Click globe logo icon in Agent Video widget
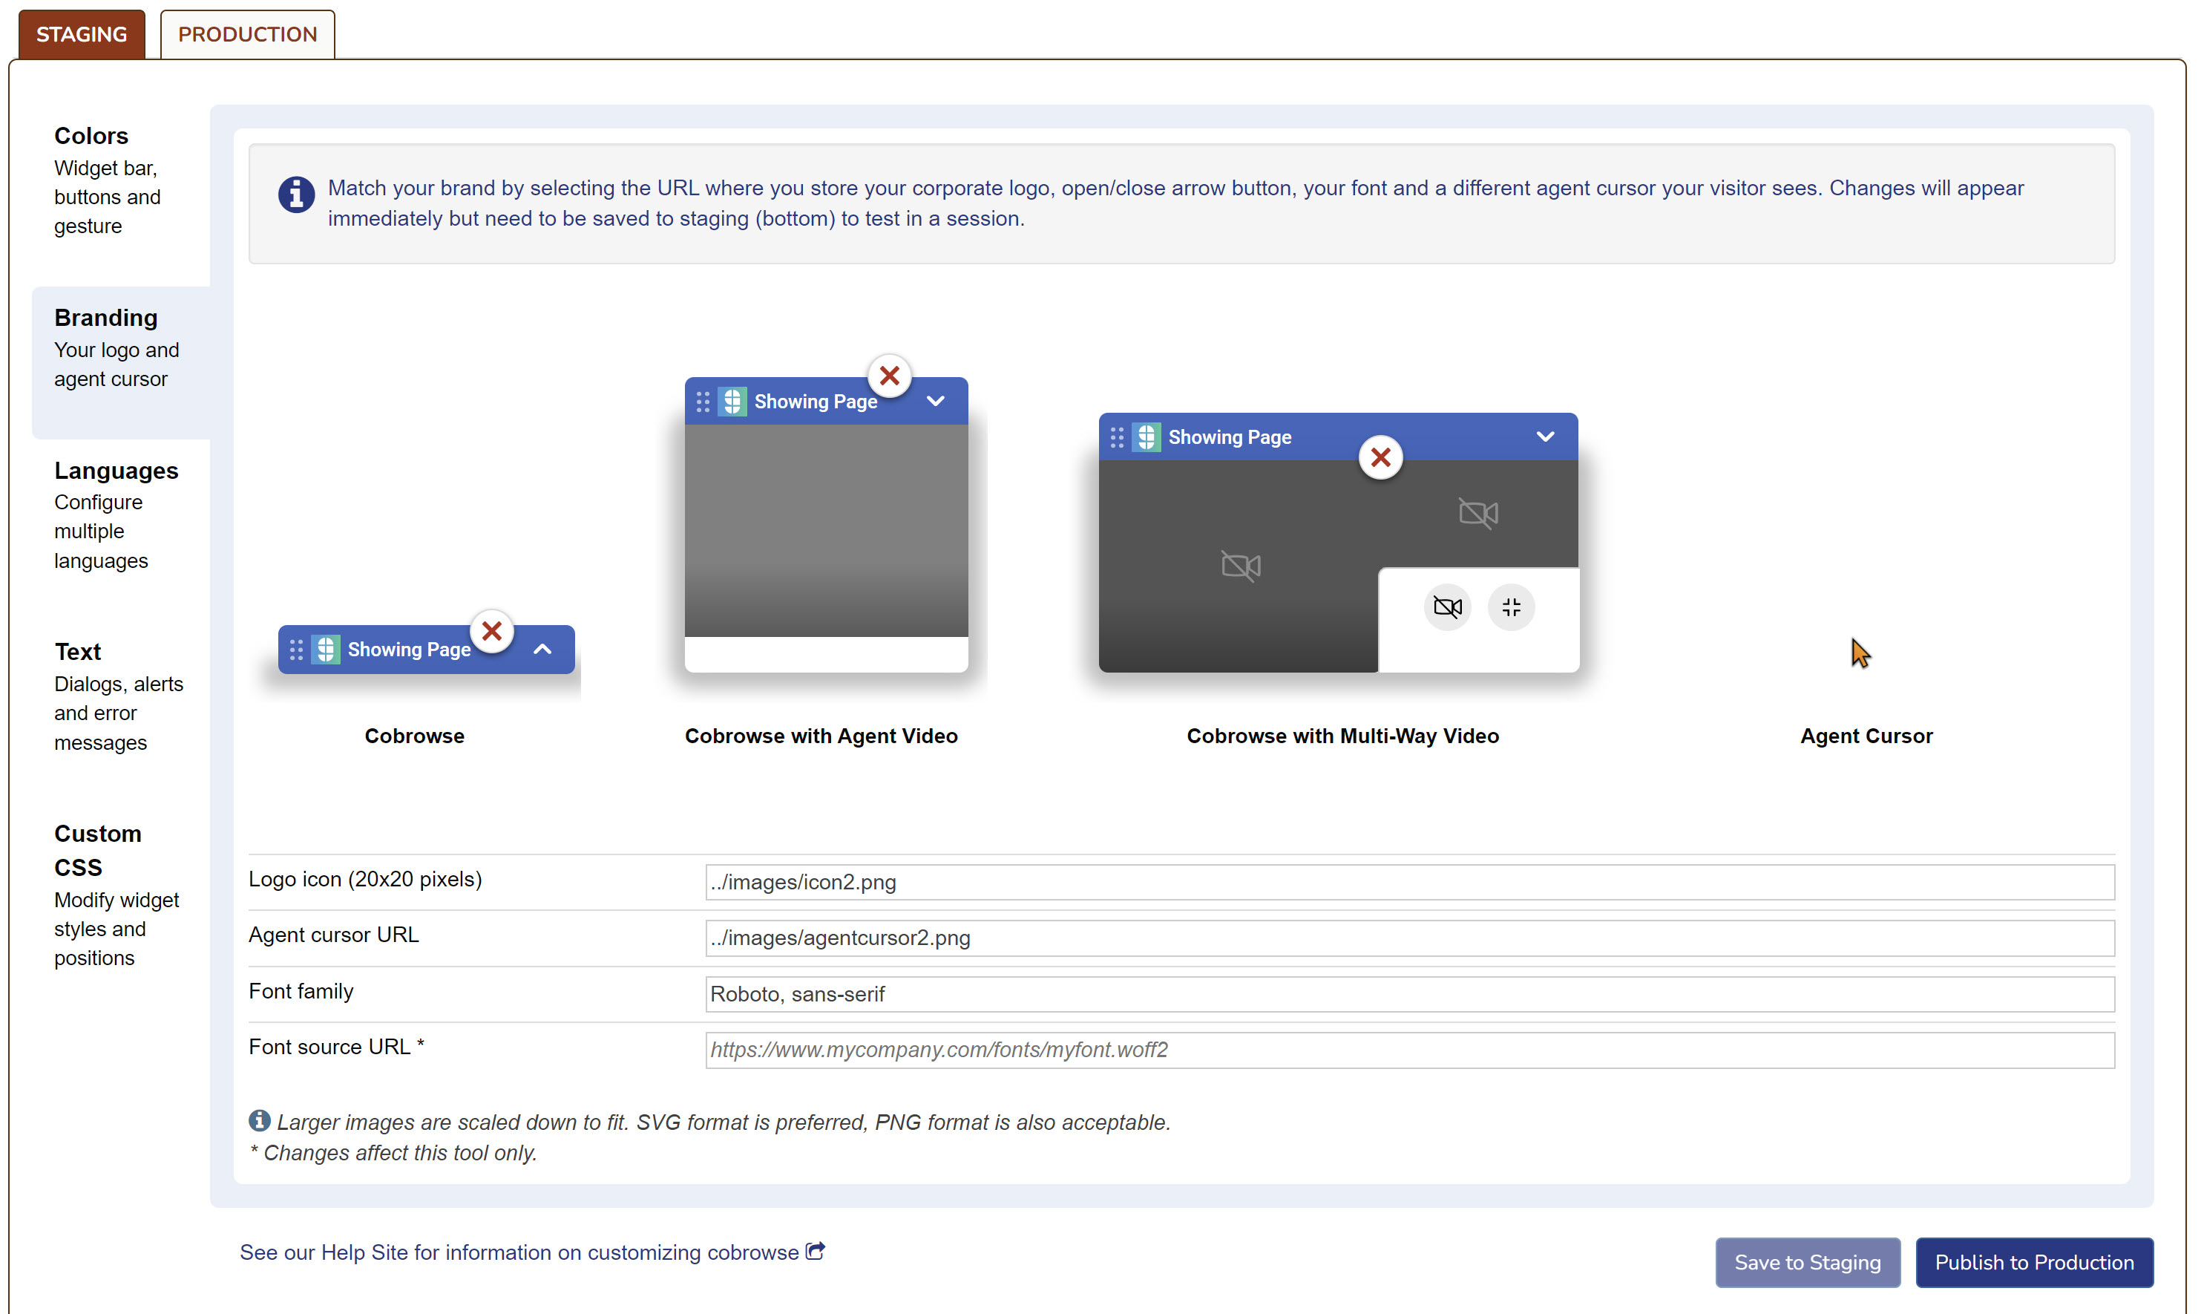Viewport: 2201px width, 1314px height. click(732, 402)
